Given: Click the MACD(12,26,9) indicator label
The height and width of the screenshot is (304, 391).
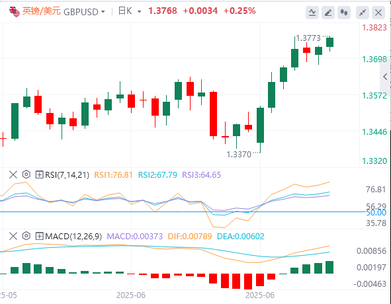Looking at the screenshot, I should [x=73, y=236].
